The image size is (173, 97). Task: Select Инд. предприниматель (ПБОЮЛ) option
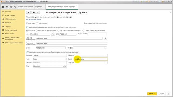coord(58,30)
